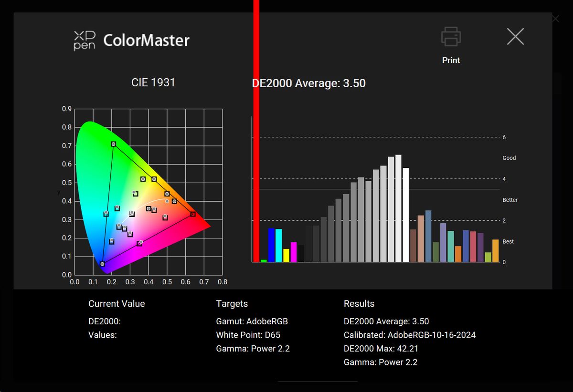
Task: Select the tiny bright green bar
Action: pyautogui.click(x=264, y=260)
